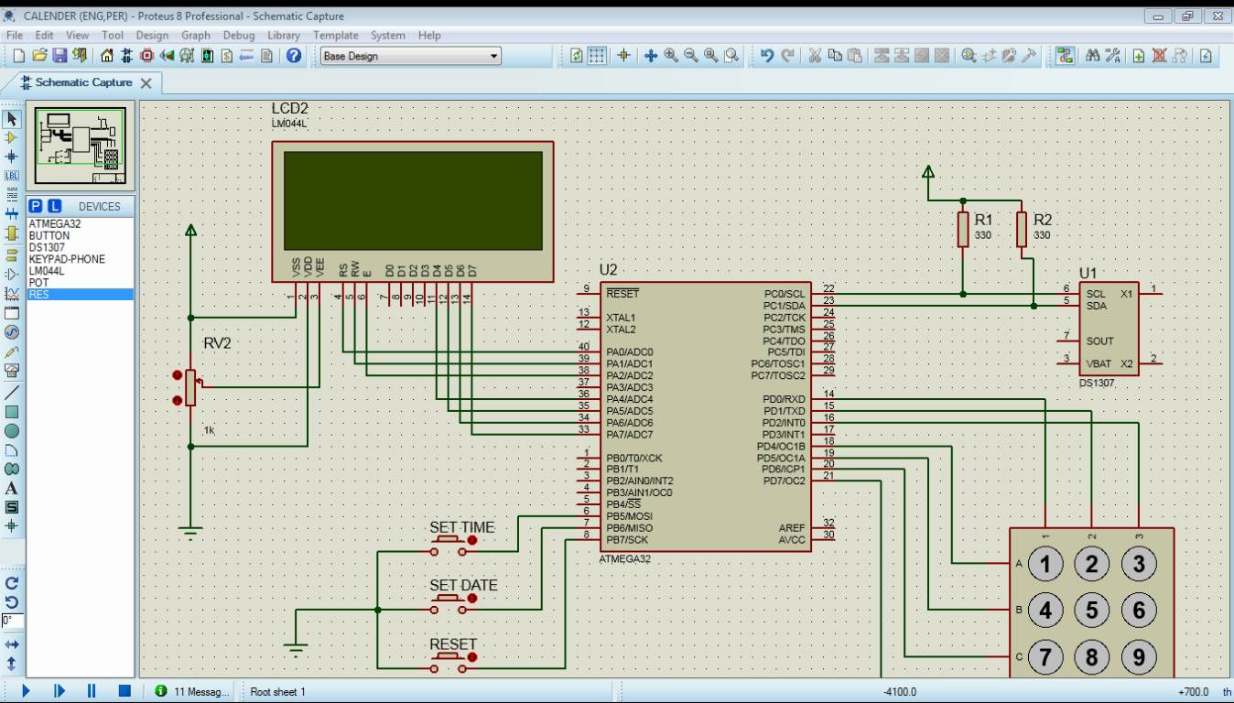This screenshot has width=1234, height=703.
Task: Select the Terminals Mode tool
Action: 12,255
